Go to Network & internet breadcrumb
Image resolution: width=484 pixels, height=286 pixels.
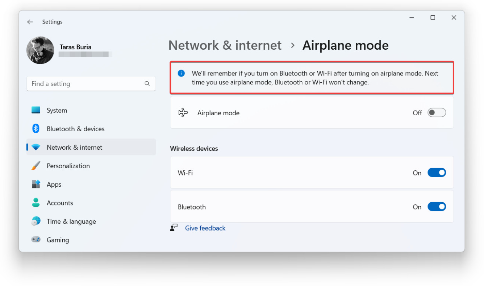point(225,45)
